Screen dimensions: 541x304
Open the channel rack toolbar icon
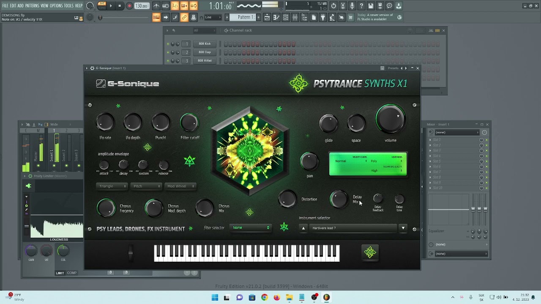pos(286,17)
